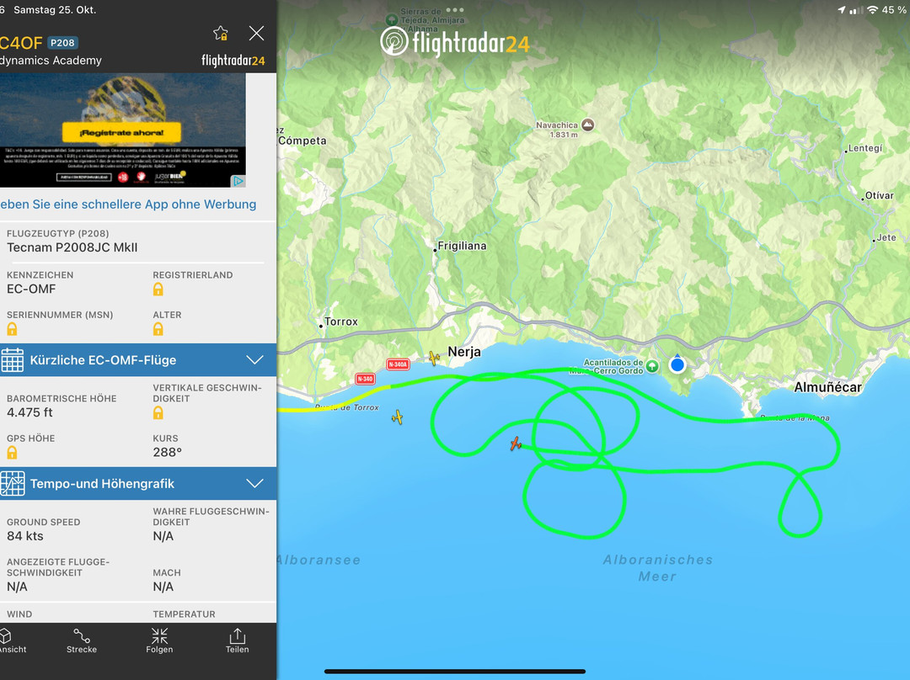
Task: Expand Tempo-und Höhengrafik section
Action: click(138, 483)
